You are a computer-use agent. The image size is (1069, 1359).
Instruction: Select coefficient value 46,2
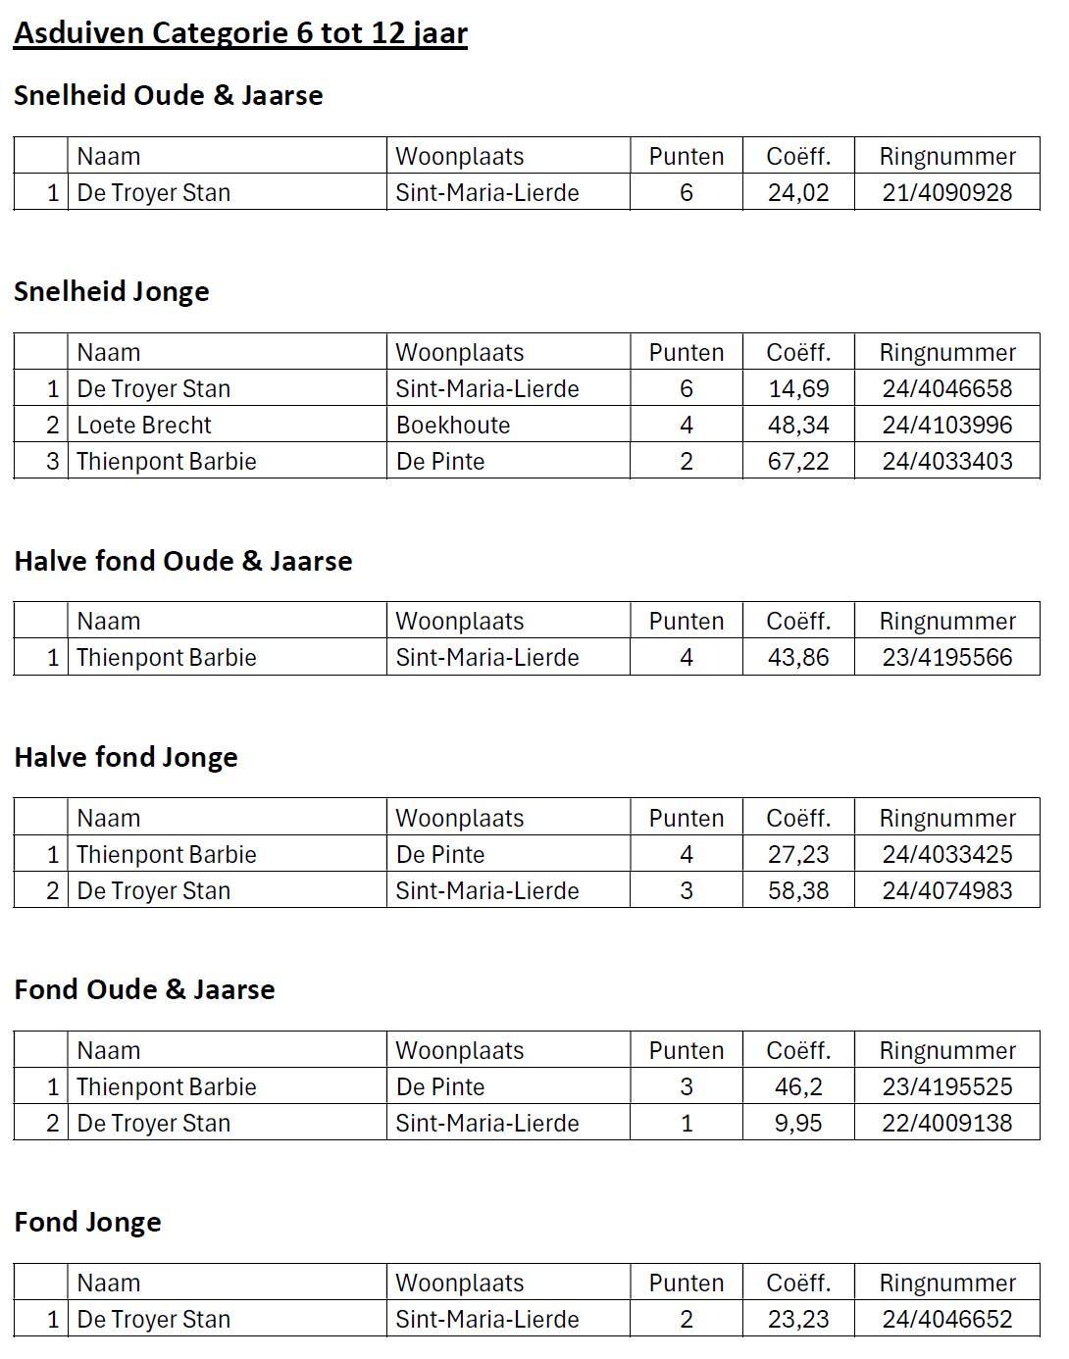tap(798, 1086)
